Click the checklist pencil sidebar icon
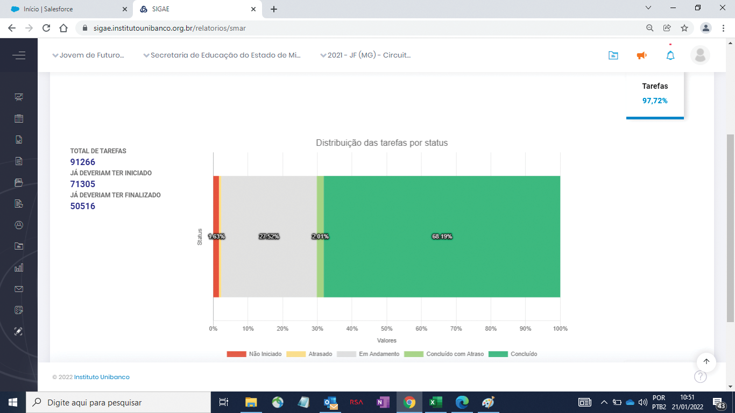Viewport: 735px width, 413px height. click(x=19, y=310)
